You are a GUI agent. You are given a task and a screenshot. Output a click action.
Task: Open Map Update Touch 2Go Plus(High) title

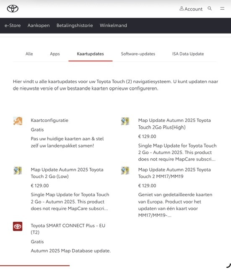coord(174,124)
